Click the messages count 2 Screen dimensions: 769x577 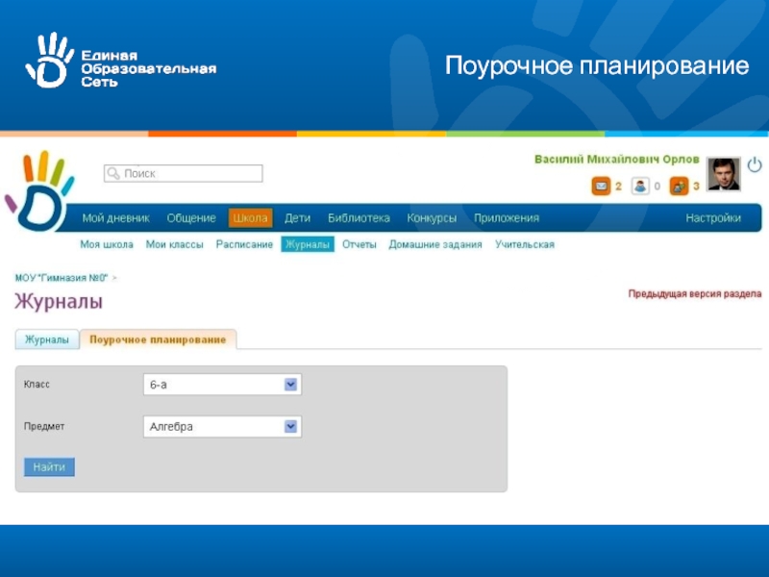click(x=618, y=187)
